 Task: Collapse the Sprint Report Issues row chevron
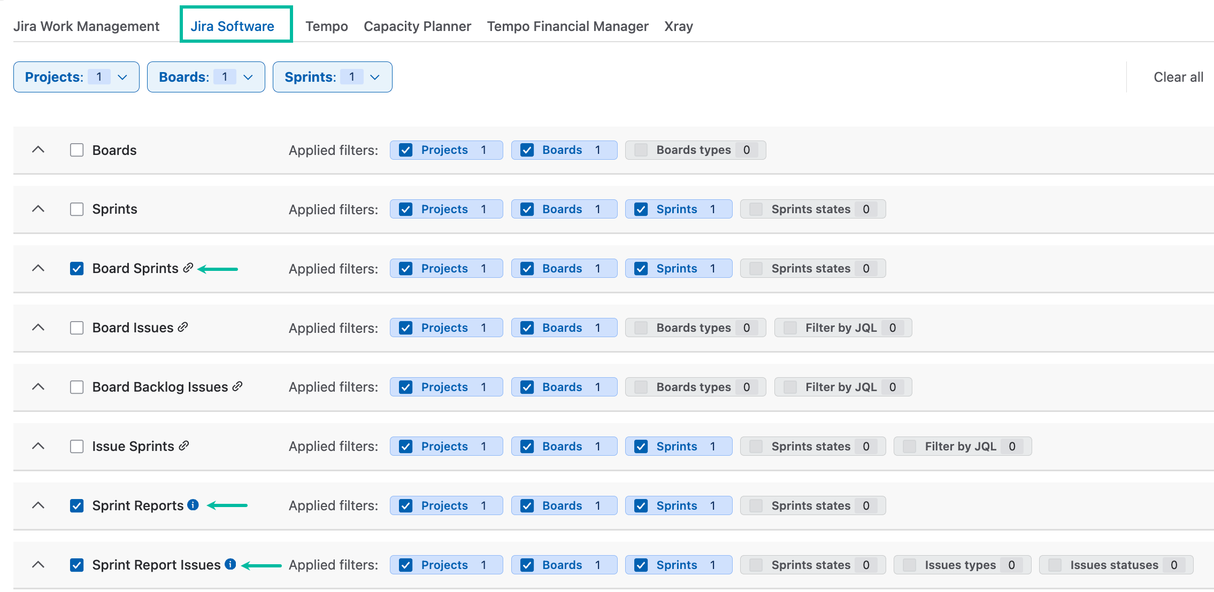pyautogui.click(x=38, y=565)
